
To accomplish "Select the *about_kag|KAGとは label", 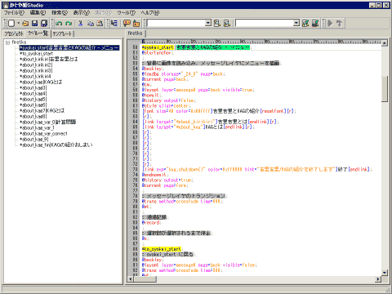I will [x=41, y=82].
